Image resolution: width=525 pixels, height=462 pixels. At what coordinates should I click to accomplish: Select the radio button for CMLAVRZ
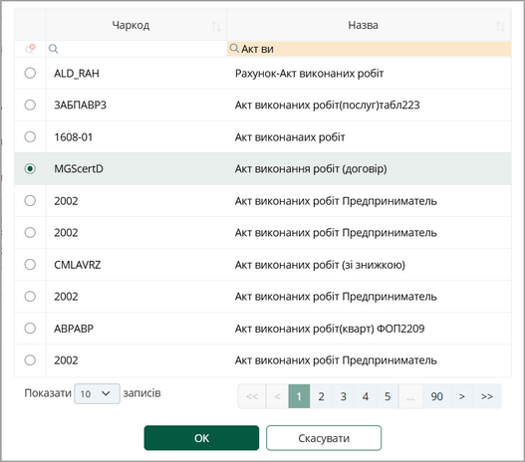30,264
